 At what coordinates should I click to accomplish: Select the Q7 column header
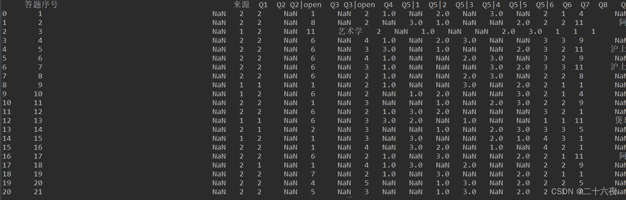(585, 5)
